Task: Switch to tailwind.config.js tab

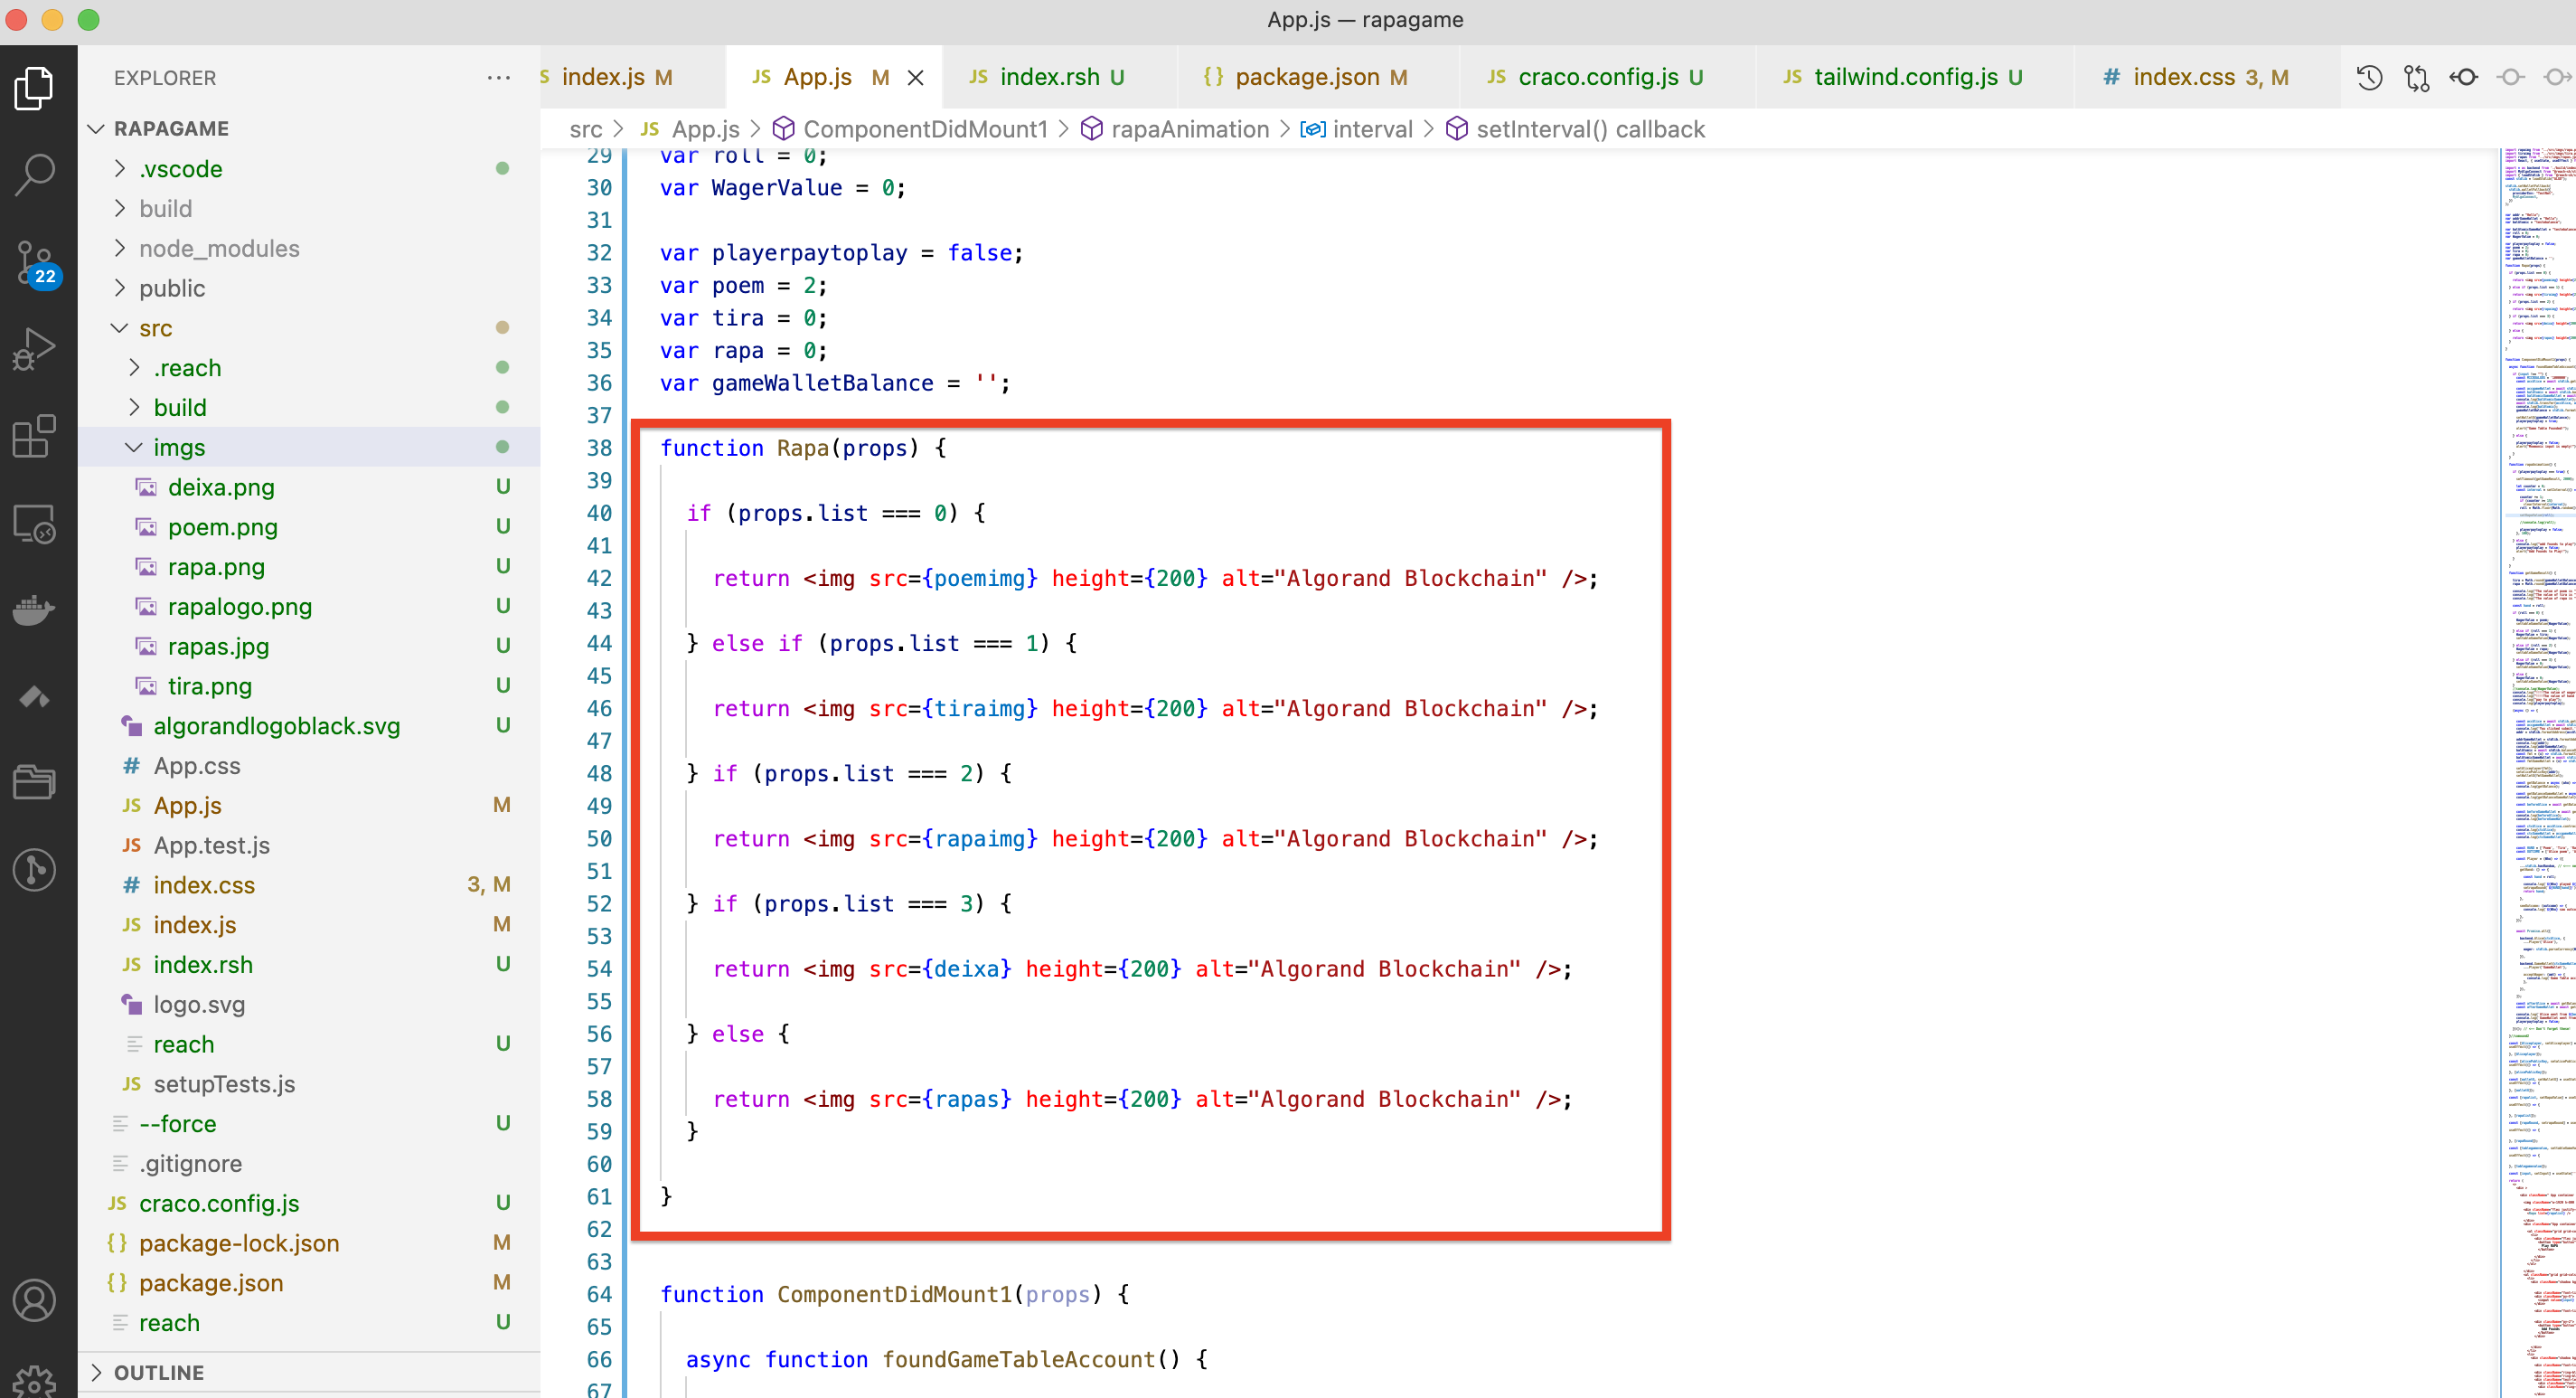Action: click(1905, 77)
